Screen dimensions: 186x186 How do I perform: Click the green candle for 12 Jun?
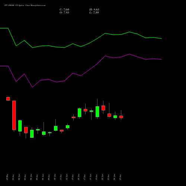click(68, 126)
